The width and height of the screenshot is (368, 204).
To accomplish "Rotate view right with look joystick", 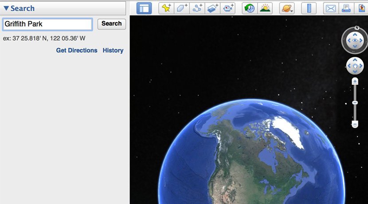I will coord(361,40).
